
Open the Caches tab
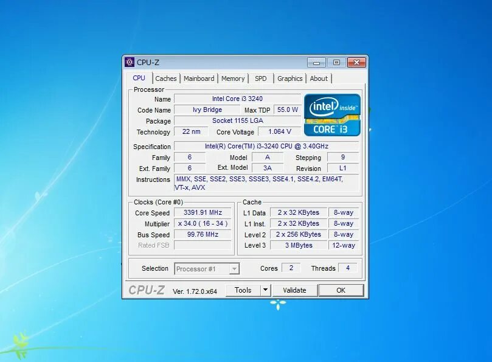pyautogui.click(x=166, y=78)
